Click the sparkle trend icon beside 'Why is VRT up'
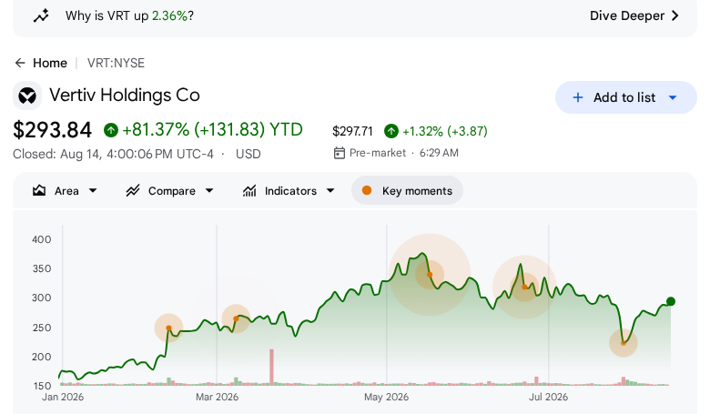The image size is (710, 414). tap(41, 15)
